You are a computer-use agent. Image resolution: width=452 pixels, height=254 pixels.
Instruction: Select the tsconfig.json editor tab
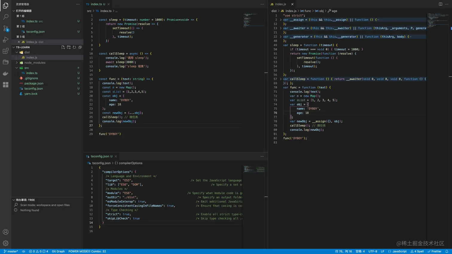click(100, 156)
